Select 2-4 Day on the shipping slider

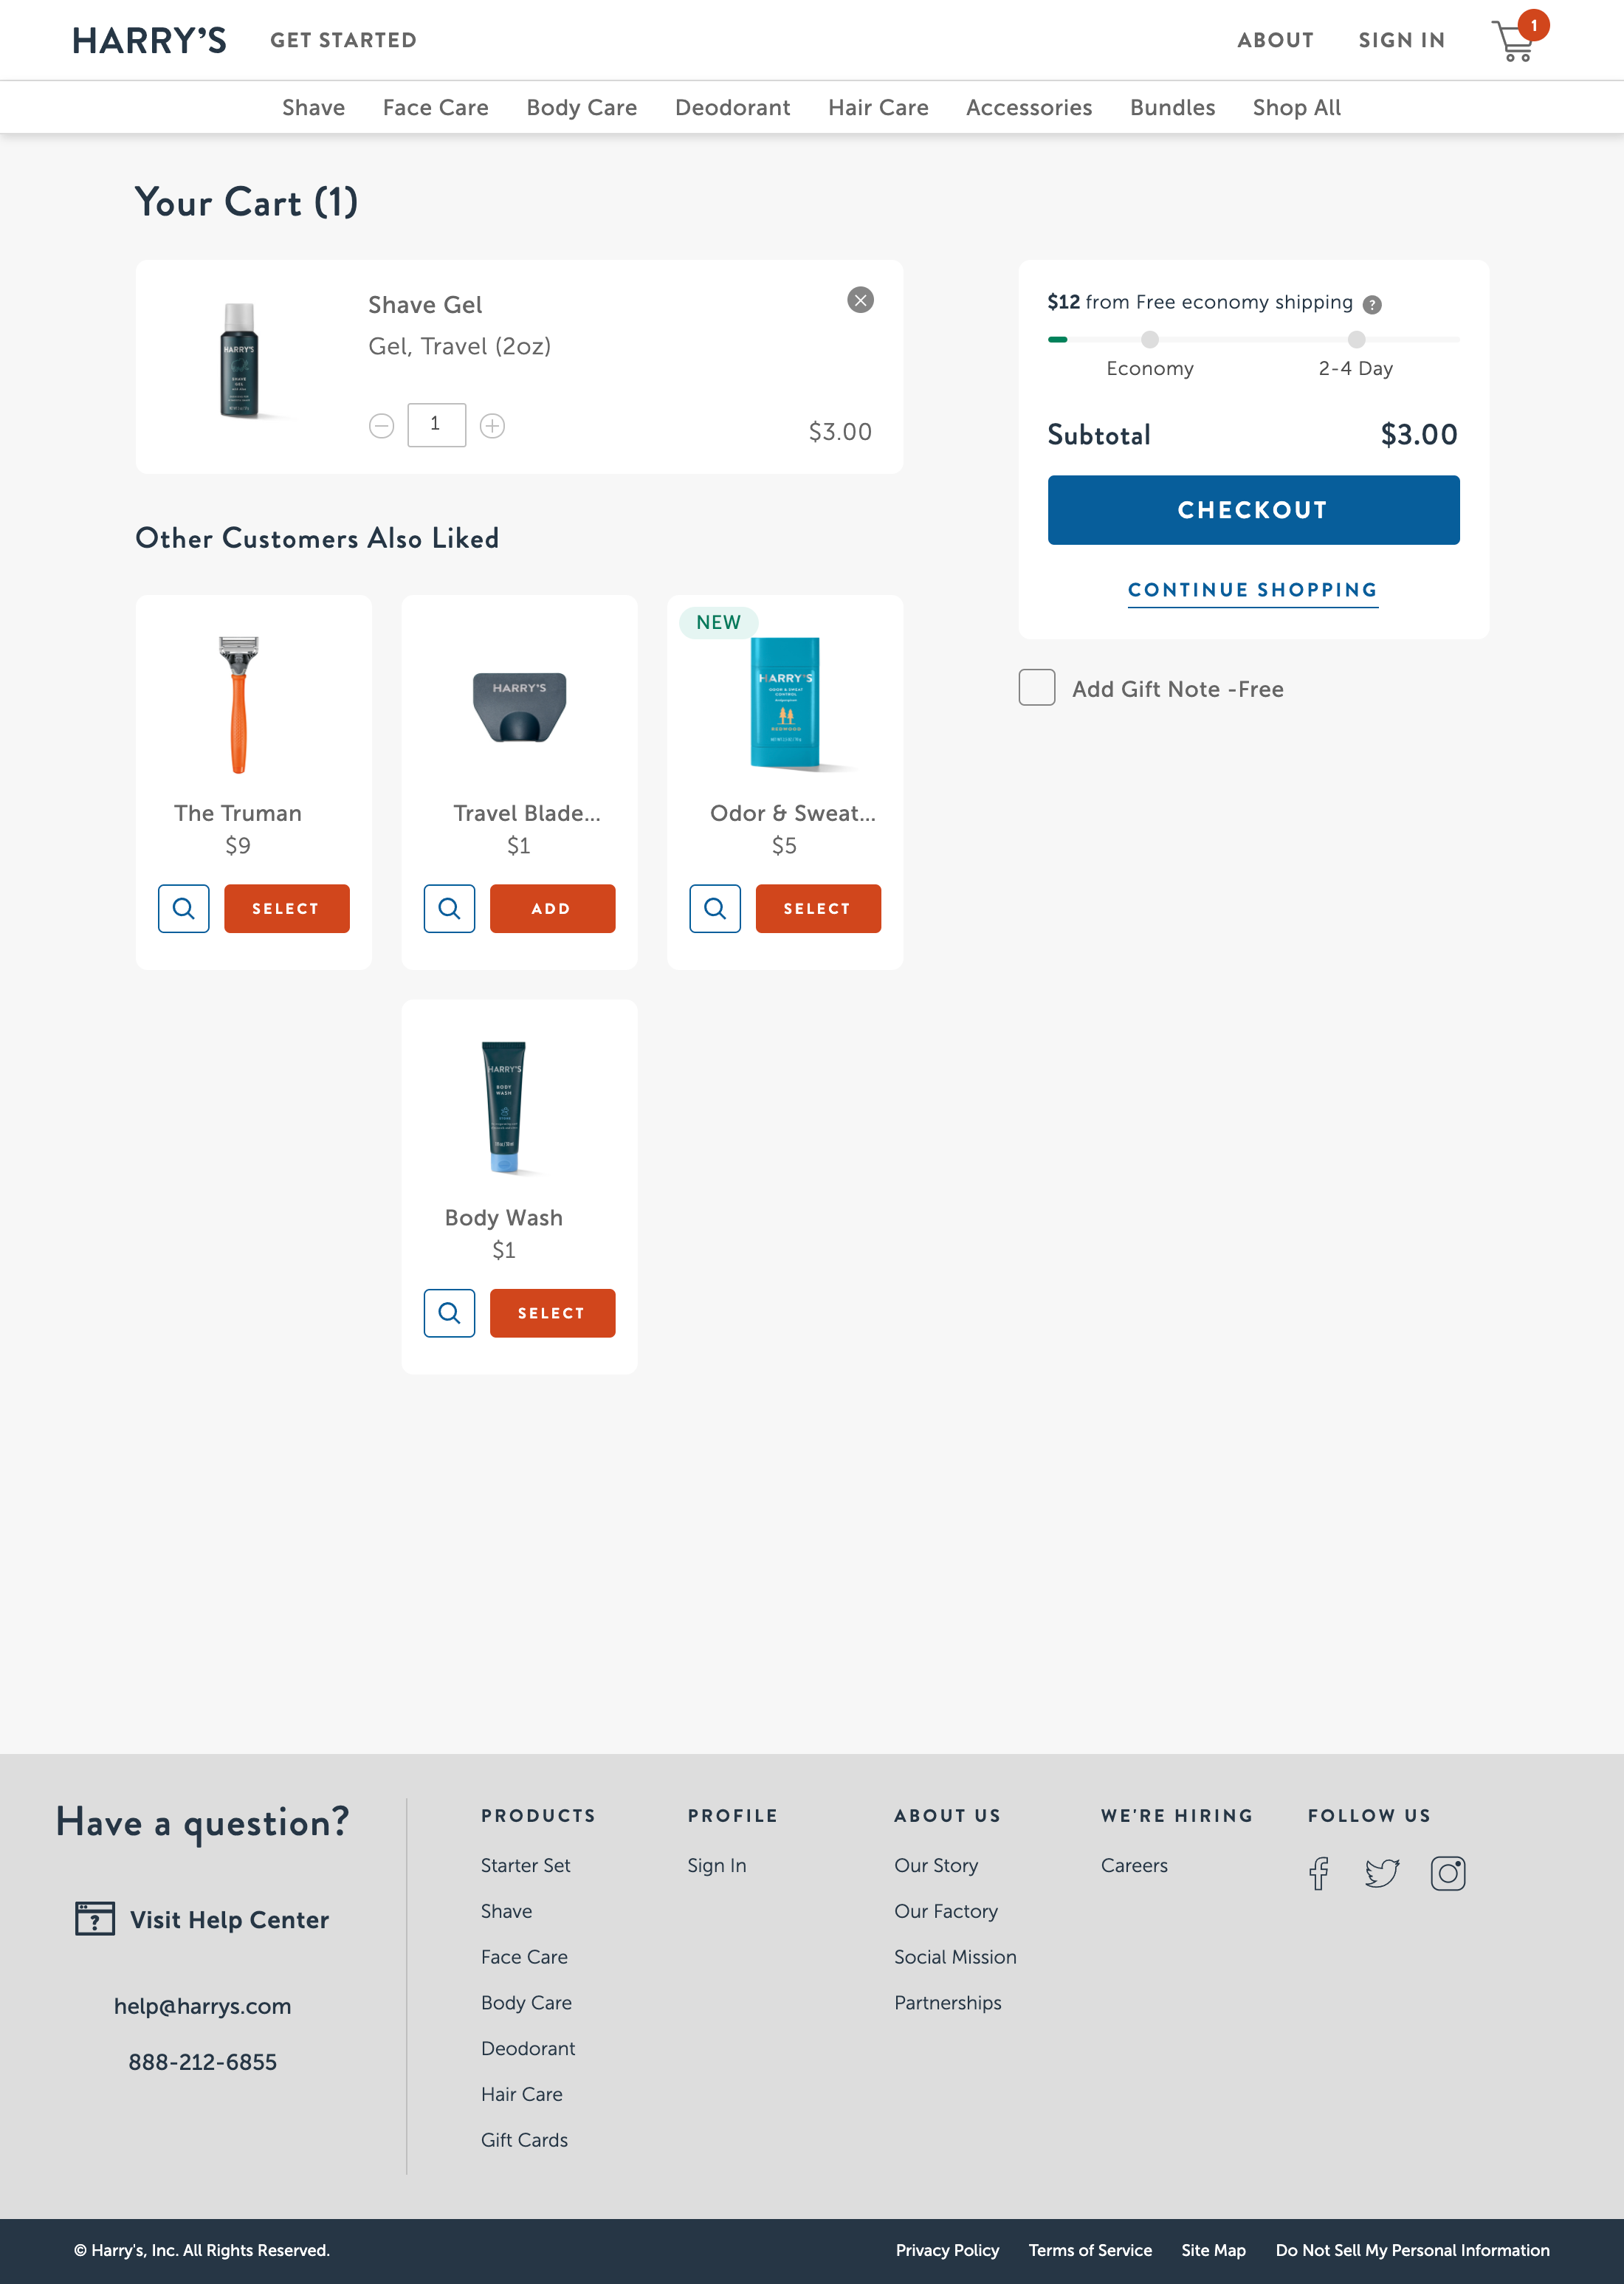(x=1356, y=340)
